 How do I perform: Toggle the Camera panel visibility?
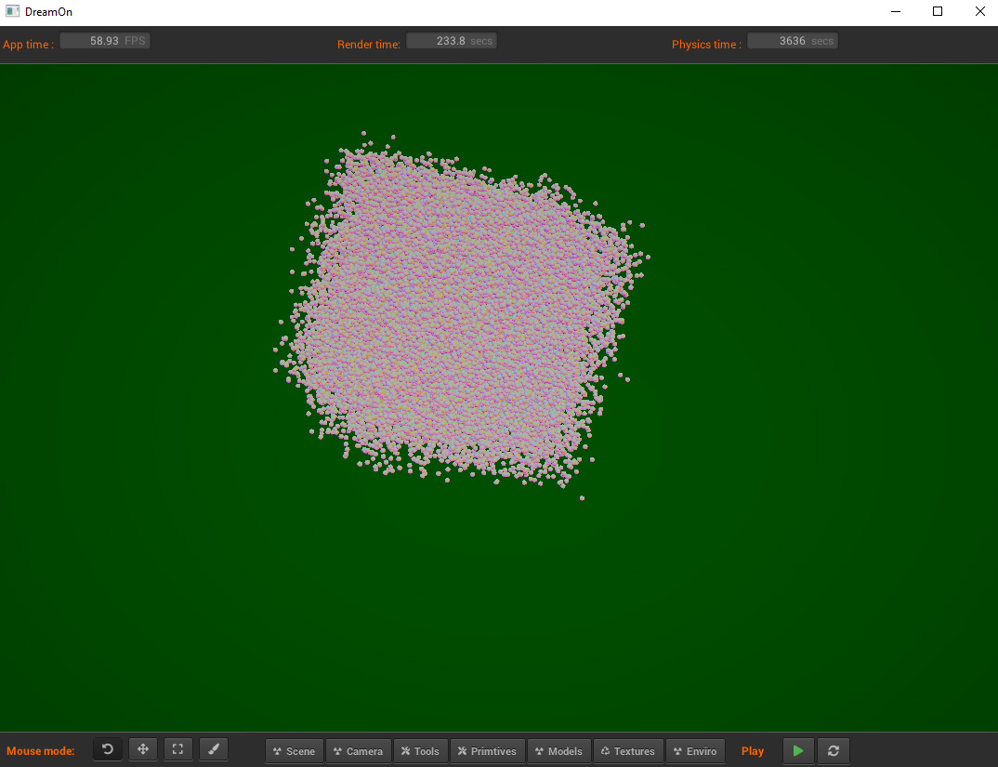[358, 751]
